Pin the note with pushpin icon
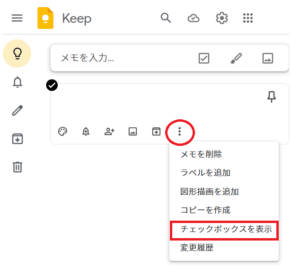This screenshot has height=268, width=291. point(271,97)
